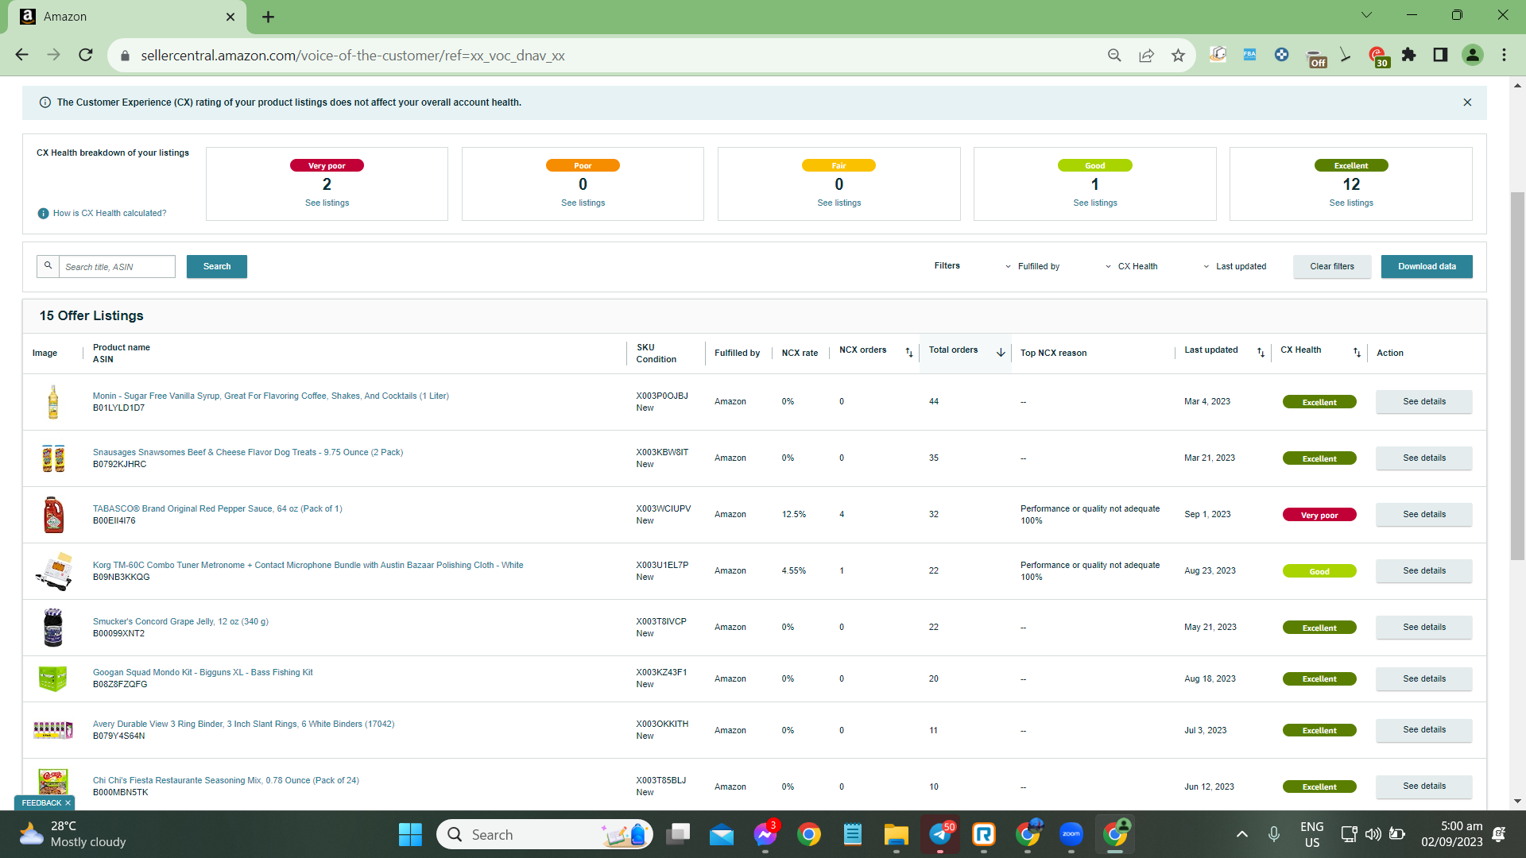Screen dimensions: 1526x858
Task: Expand the Last updated filter dropdown
Action: 1234,266
